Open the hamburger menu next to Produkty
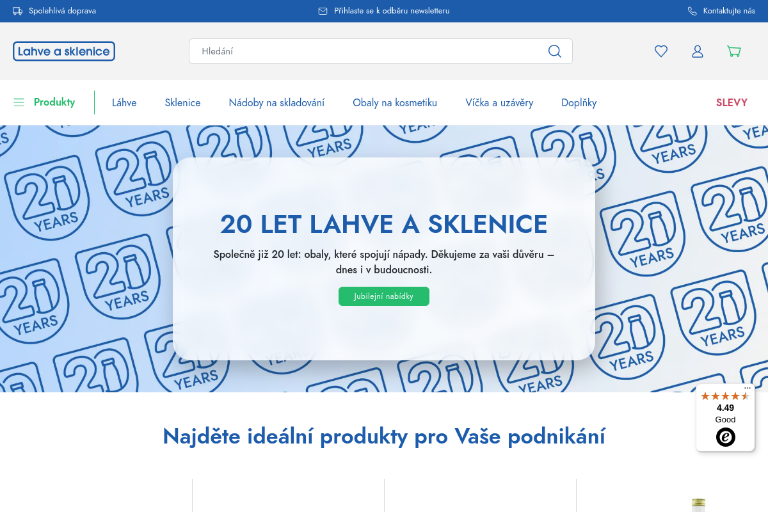The width and height of the screenshot is (768, 512). coord(19,102)
